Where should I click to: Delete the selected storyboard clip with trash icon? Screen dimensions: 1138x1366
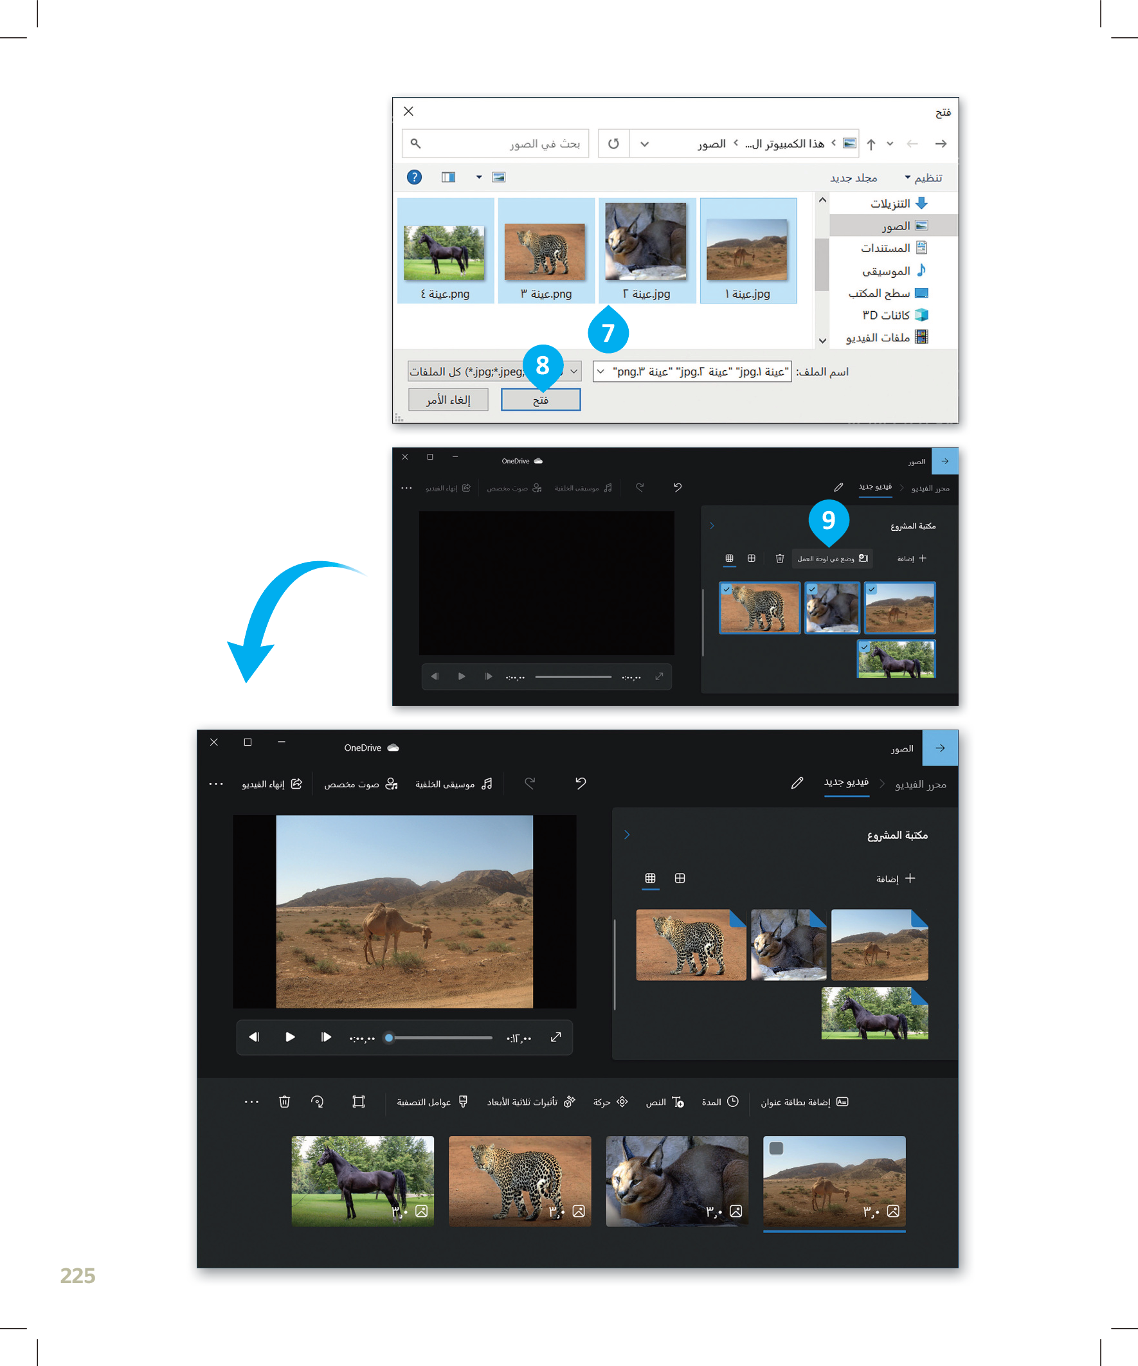284,1101
